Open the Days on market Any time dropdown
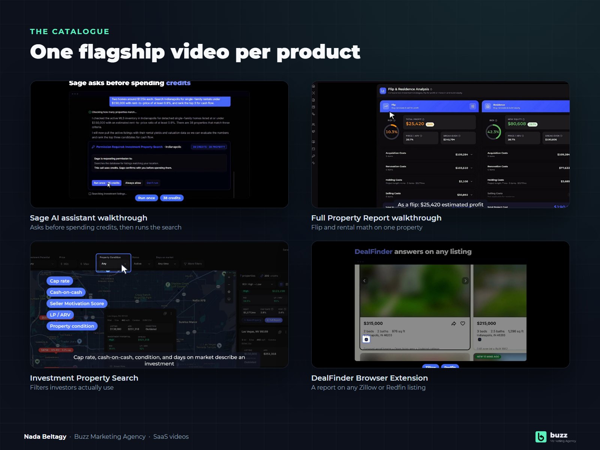Image resolution: width=600 pixels, height=450 pixels. tap(166, 264)
